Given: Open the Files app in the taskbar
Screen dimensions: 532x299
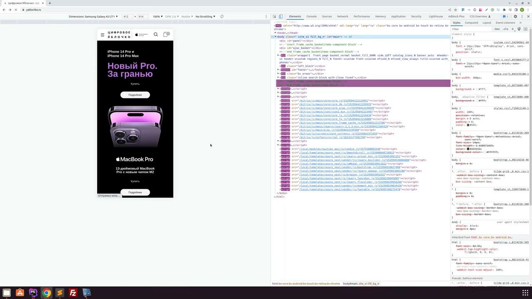Looking at the screenshot, I should pos(6,293).
